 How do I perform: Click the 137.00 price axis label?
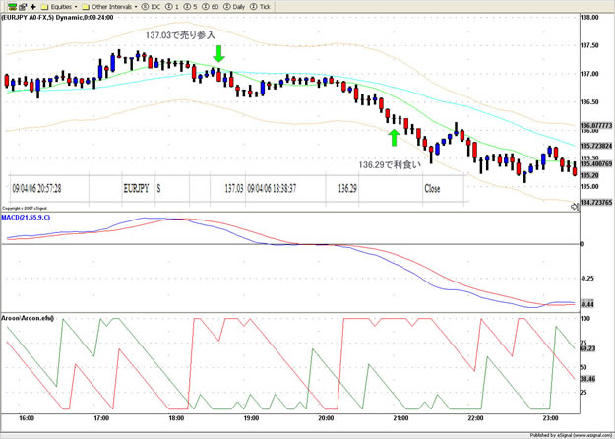coord(589,74)
